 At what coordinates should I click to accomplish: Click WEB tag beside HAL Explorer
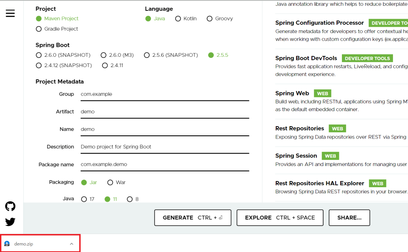pos(377,183)
